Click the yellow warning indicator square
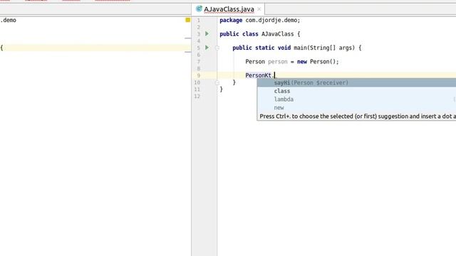 coord(188,20)
